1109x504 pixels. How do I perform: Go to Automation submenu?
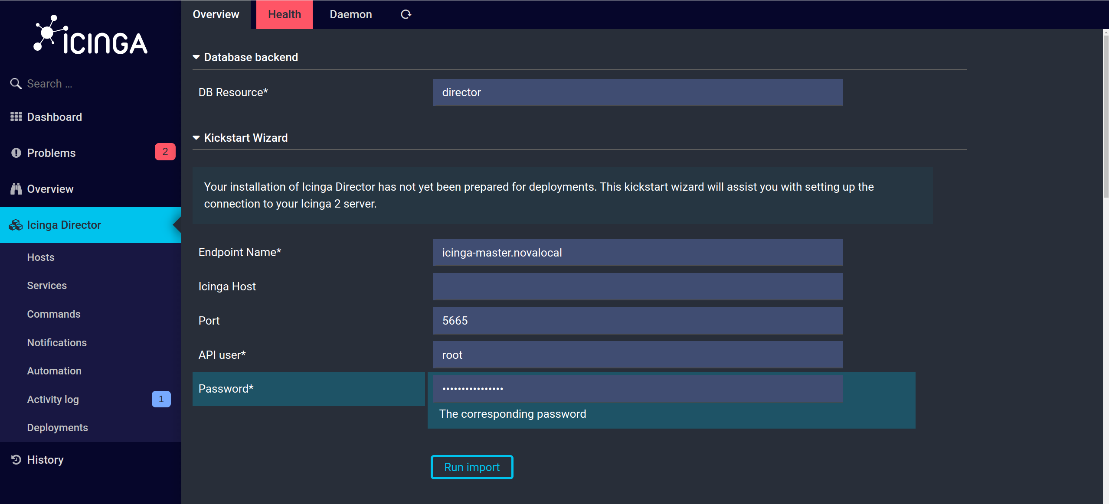91,371
